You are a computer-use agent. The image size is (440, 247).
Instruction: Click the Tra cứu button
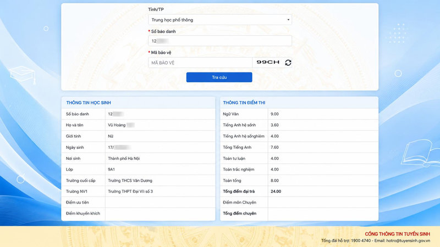(219, 77)
